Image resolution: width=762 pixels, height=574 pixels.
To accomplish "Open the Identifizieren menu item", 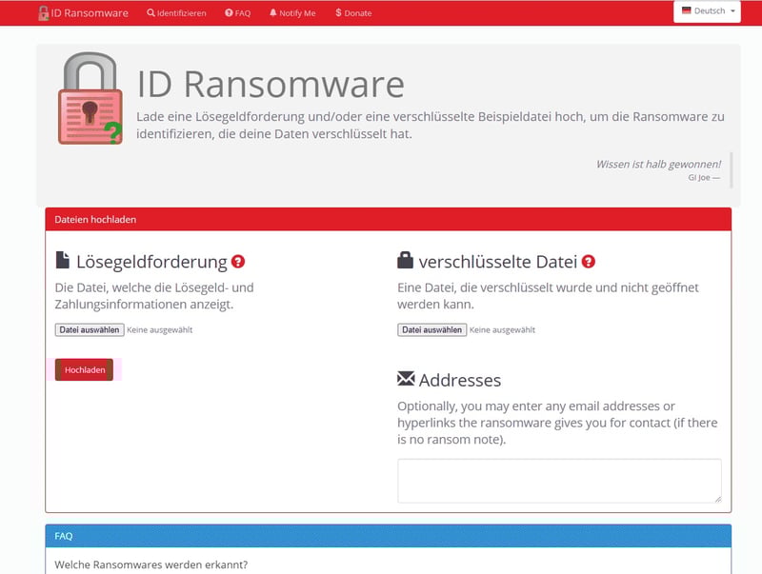I will click(176, 13).
